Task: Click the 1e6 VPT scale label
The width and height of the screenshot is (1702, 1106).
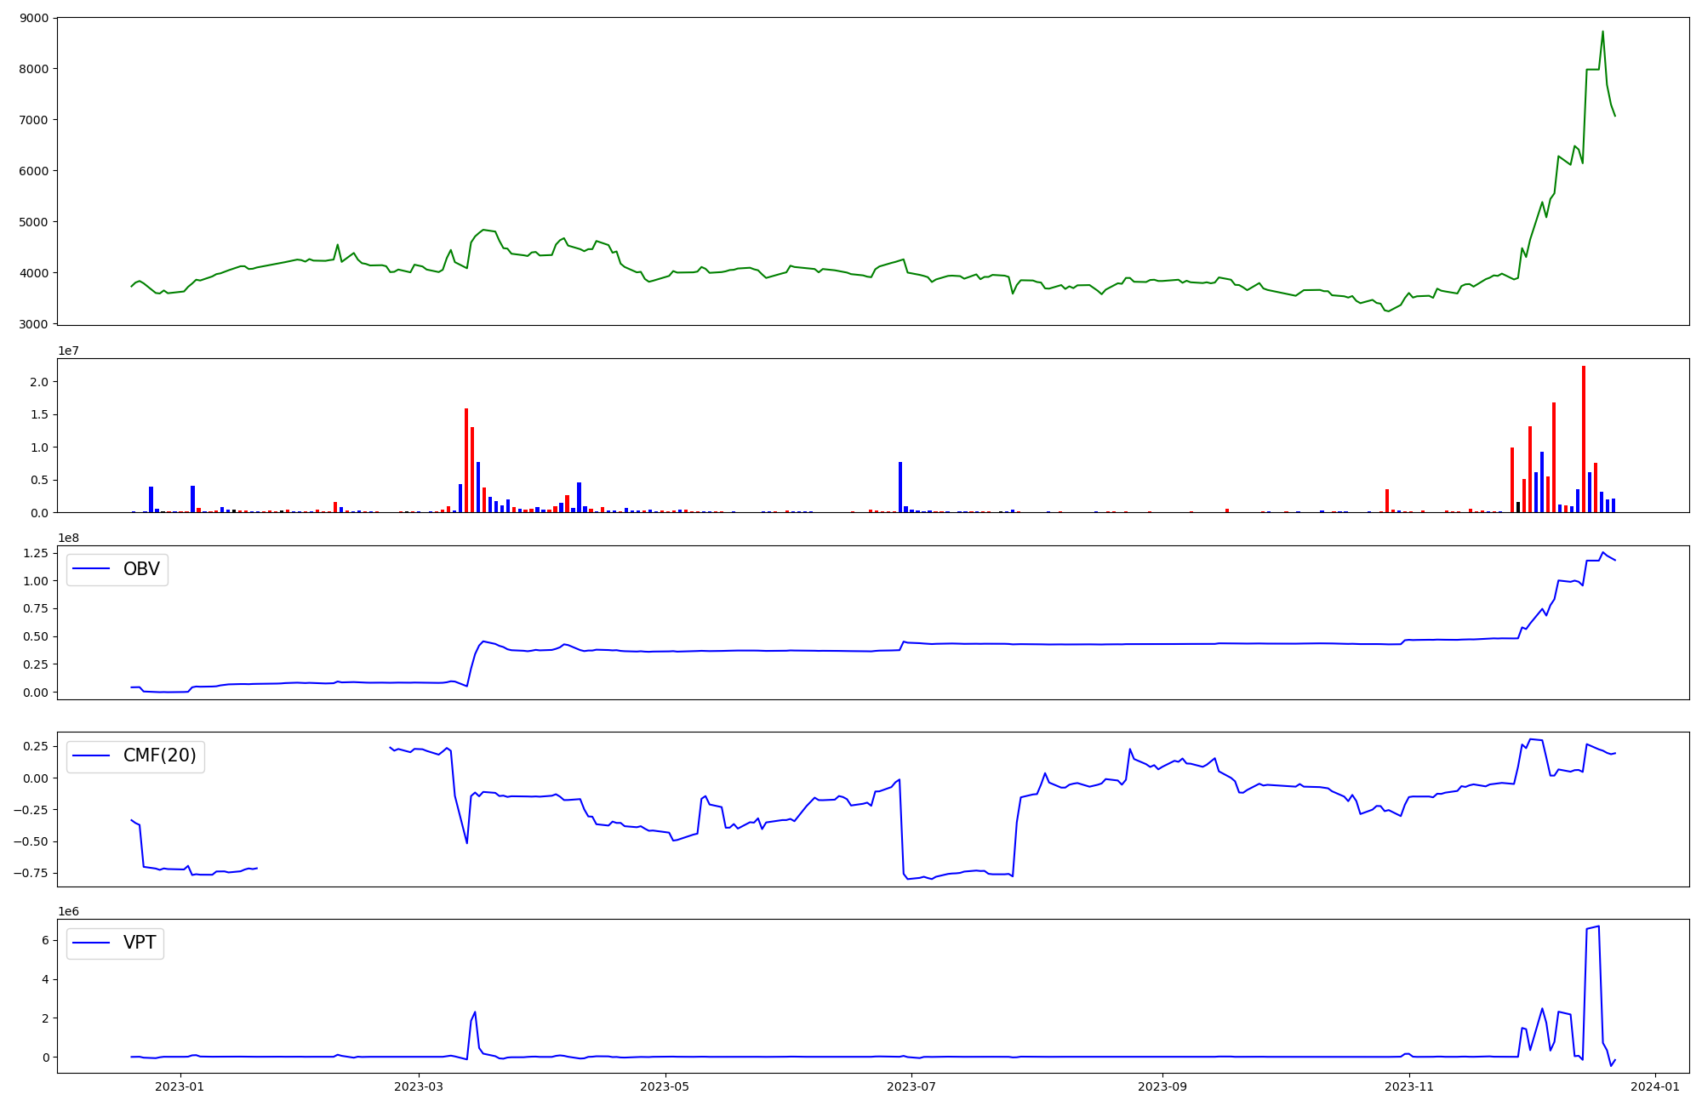Action: point(69,911)
